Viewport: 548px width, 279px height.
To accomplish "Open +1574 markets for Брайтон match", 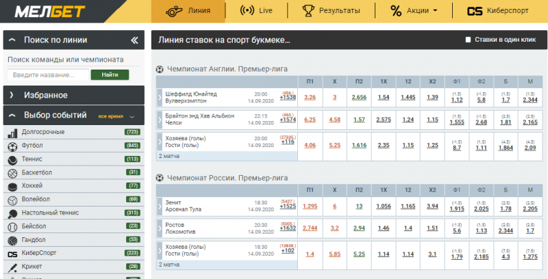I will point(288,120).
